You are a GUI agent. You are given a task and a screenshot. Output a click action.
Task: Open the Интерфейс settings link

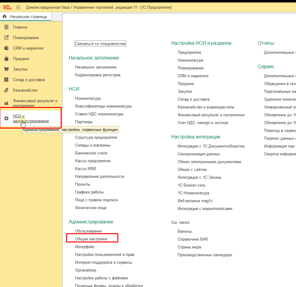click(x=85, y=247)
